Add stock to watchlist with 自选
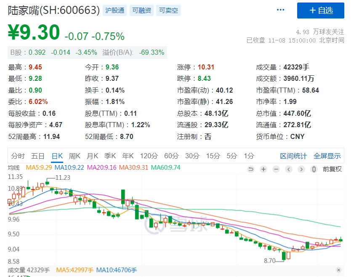354x277 pixels. 321,11
